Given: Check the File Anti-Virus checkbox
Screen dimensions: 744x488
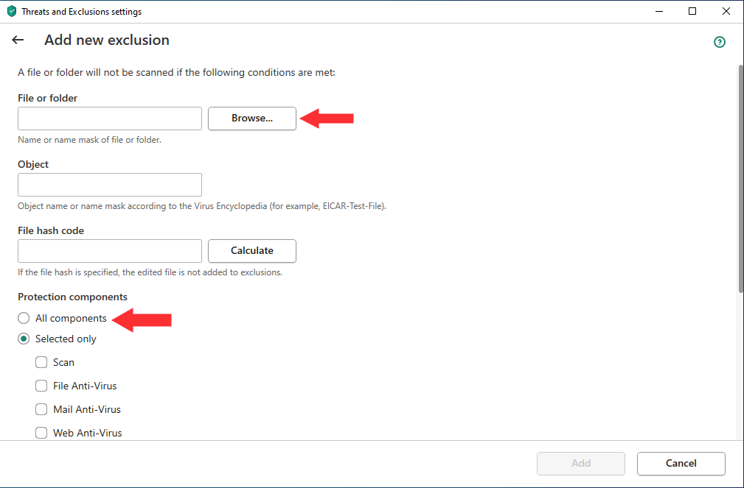Looking at the screenshot, I should [x=41, y=386].
